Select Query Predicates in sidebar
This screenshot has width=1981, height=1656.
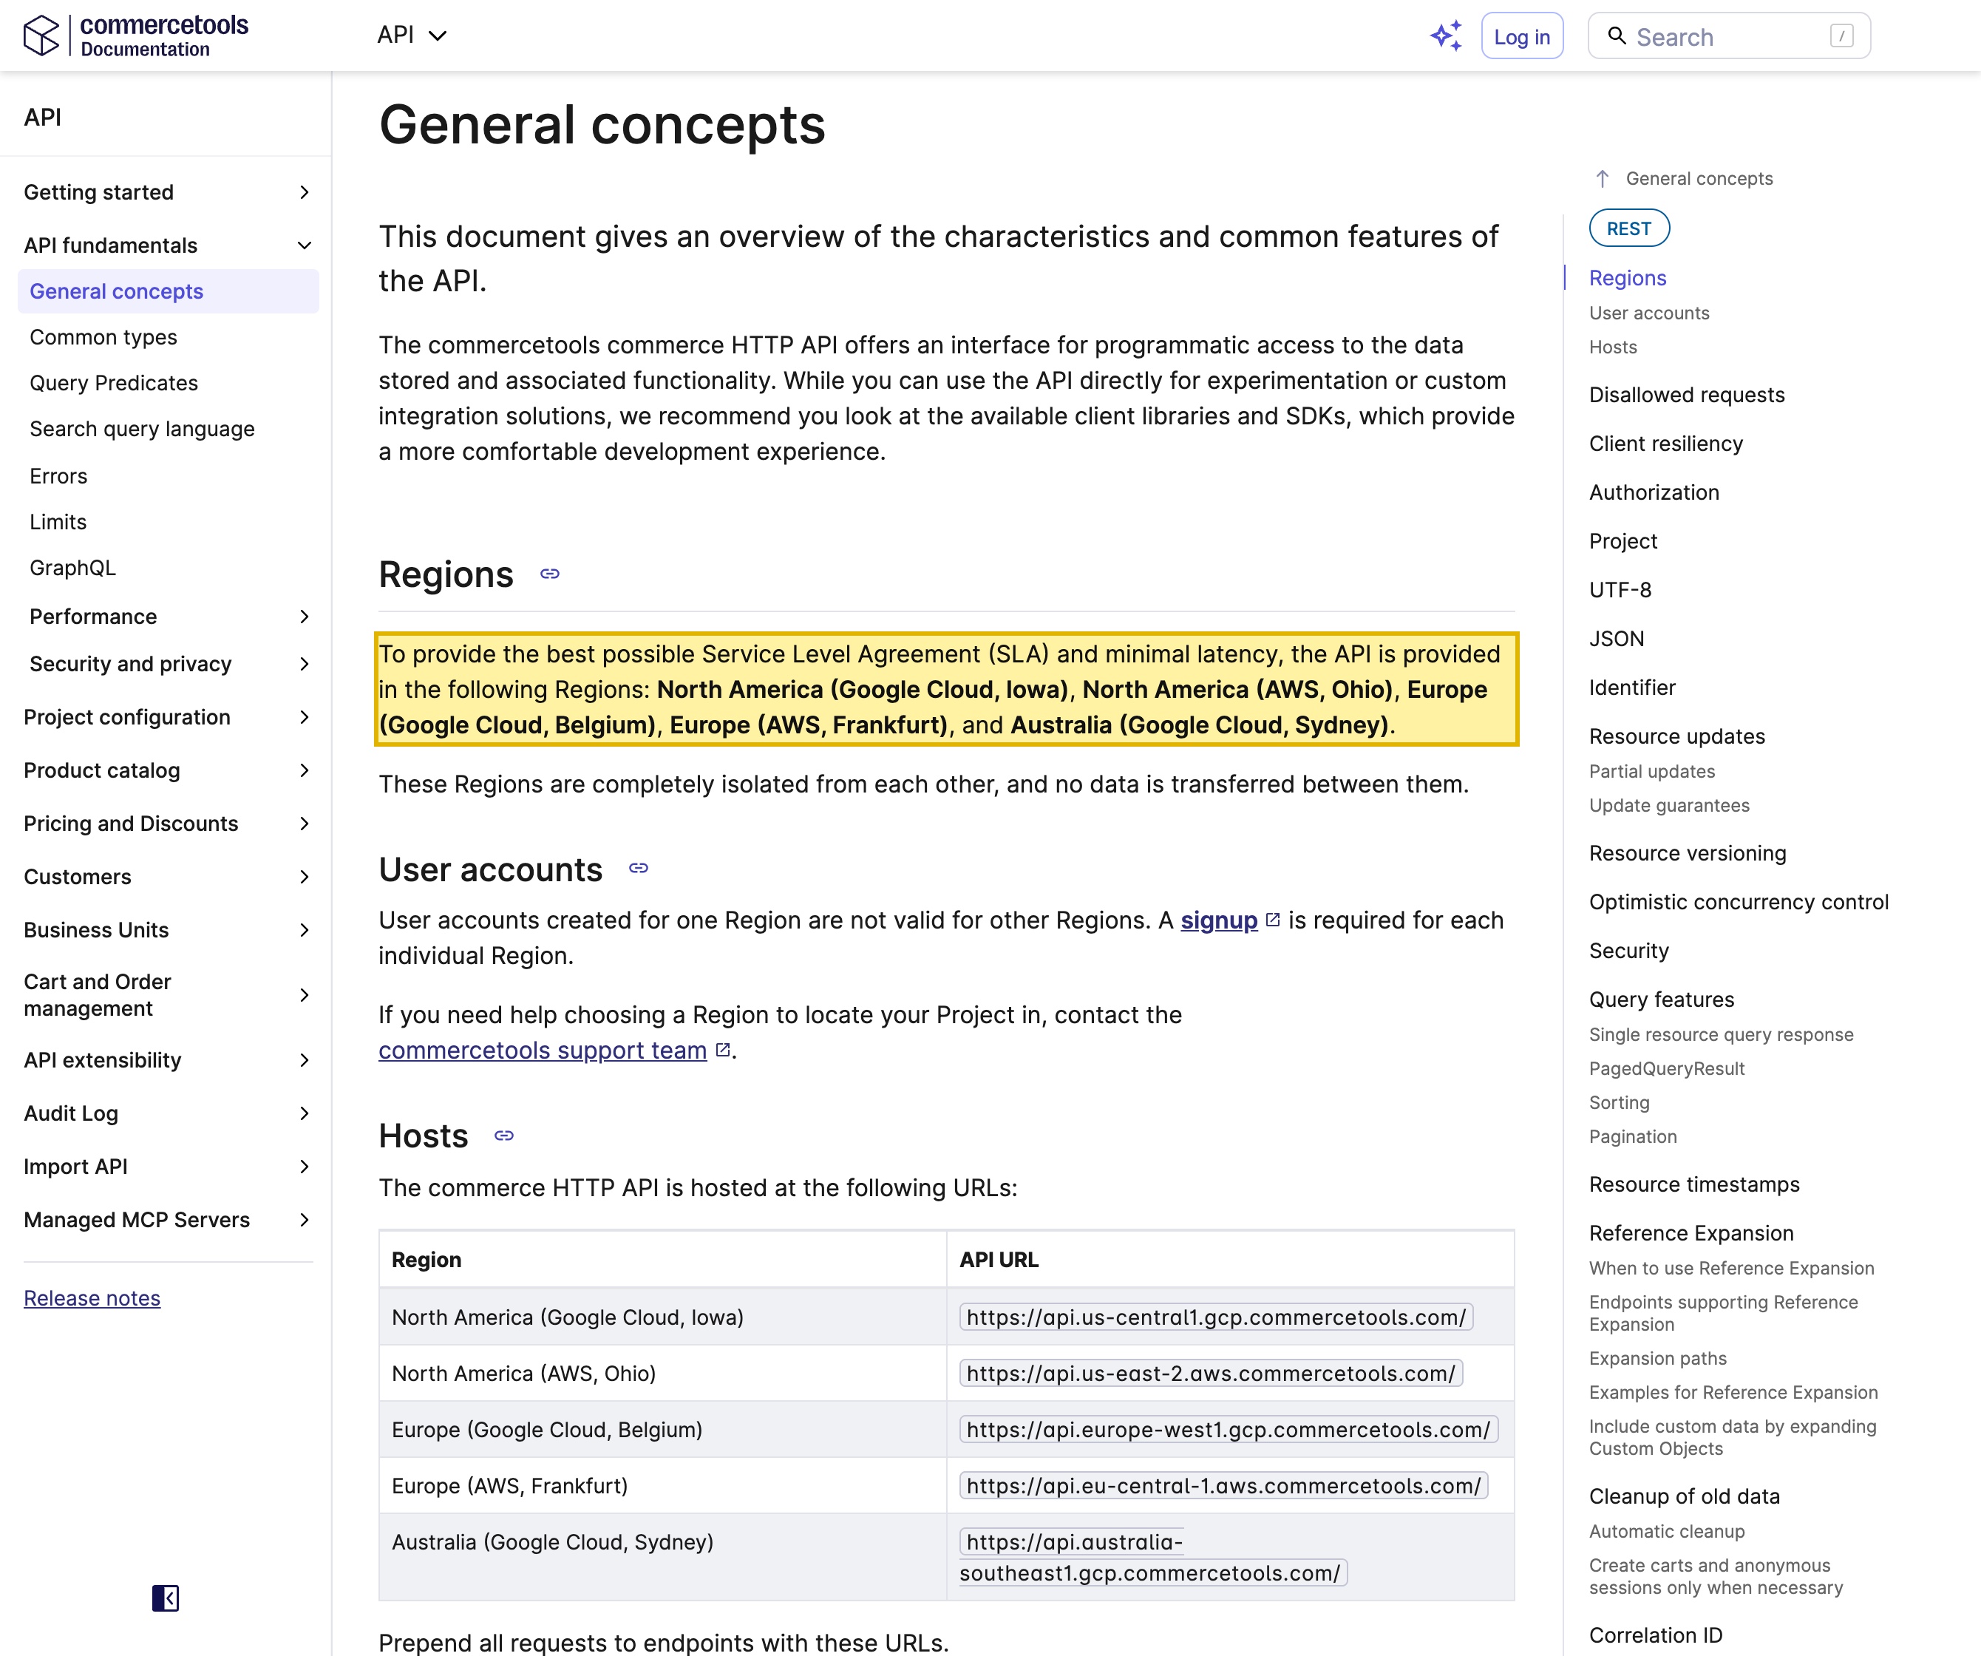[x=113, y=383]
